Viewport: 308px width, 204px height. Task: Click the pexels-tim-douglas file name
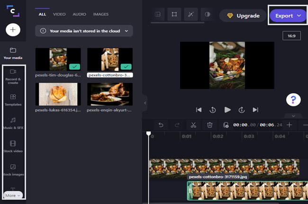(58, 75)
